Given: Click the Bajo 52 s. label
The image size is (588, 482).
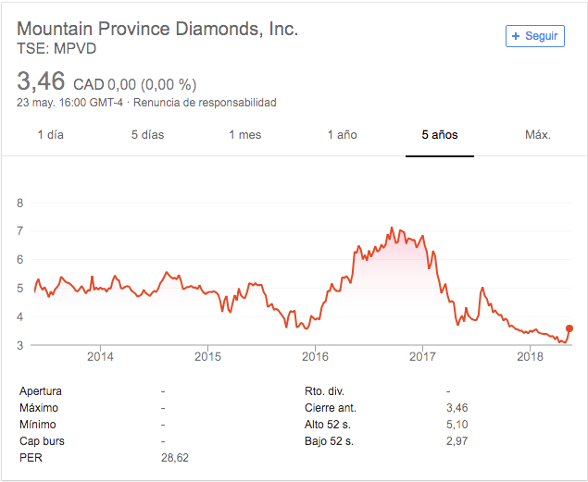Looking at the screenshot, I should click(329, 441).
